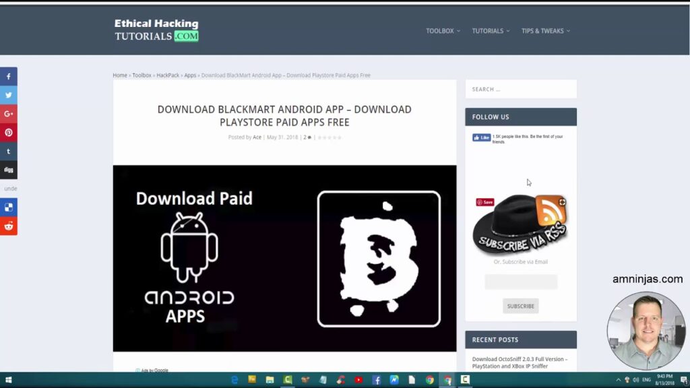Viewport: 690px width, 388px height.
Task: Open the first Chrome icon in taskbar
Action: (429, 380)
